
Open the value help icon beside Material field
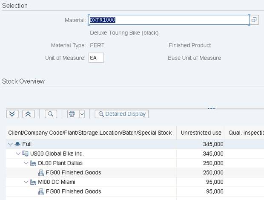254,20
